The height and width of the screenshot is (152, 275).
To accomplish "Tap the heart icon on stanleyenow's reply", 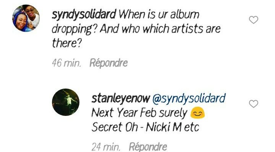I will [x=254, y=104].
